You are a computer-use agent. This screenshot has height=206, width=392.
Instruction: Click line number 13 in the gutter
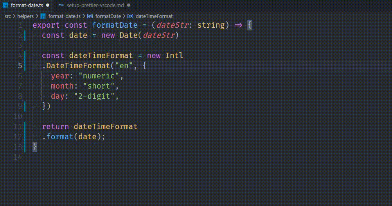tap(18, 147)
